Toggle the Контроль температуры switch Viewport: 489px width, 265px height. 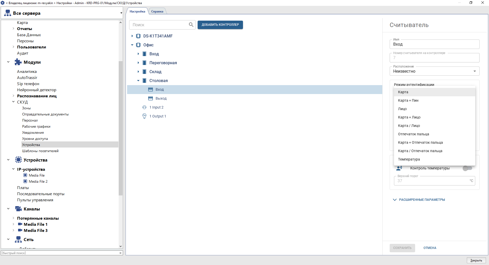[x=468, y=168]
